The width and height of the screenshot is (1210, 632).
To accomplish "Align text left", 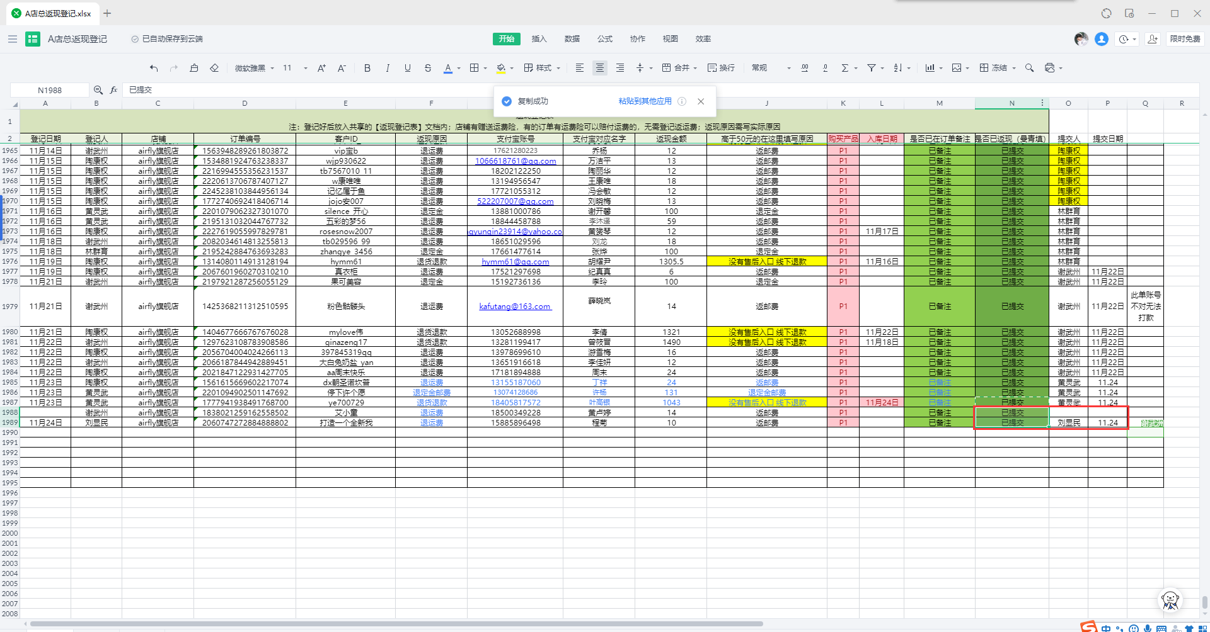I will [580, 68].
